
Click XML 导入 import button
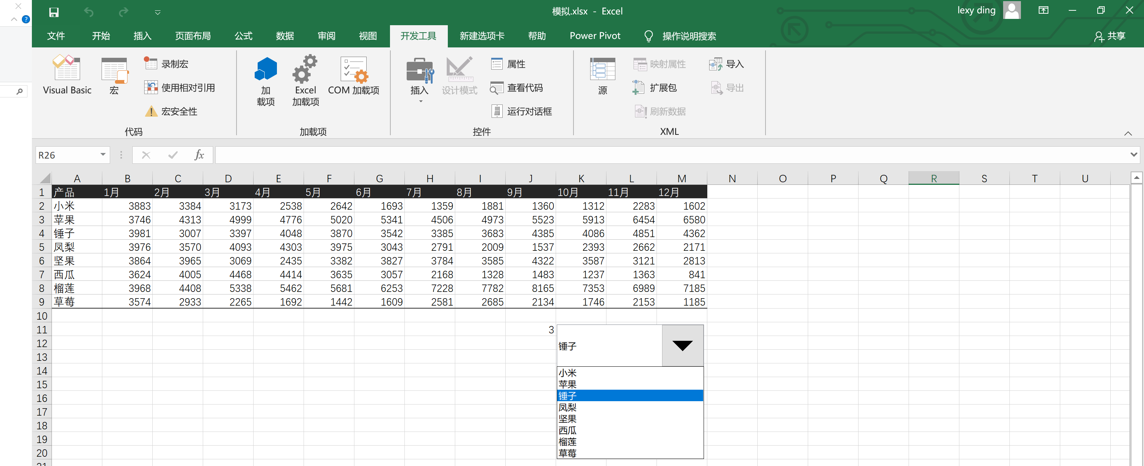click(x=727, y=64)
